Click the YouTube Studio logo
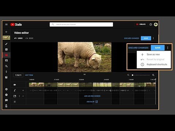This screenshot has height=131, width=175. point(16,24)
